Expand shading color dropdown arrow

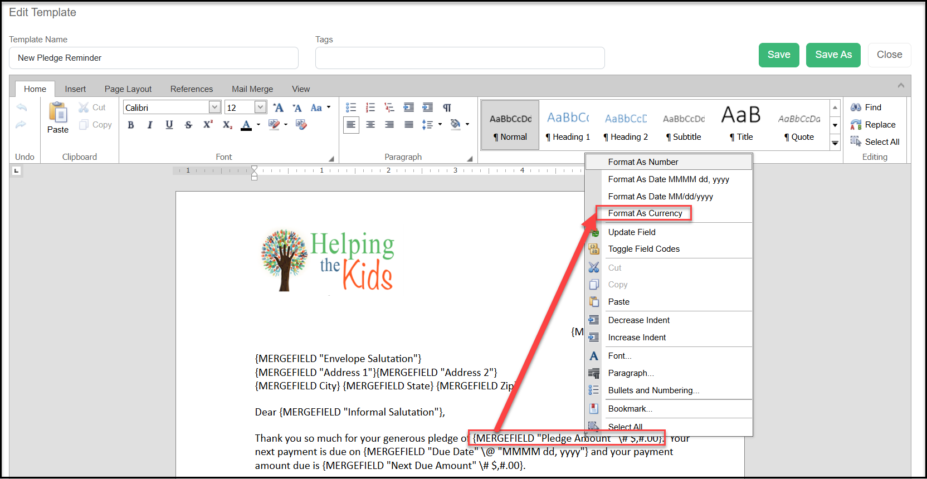(467, 125)
